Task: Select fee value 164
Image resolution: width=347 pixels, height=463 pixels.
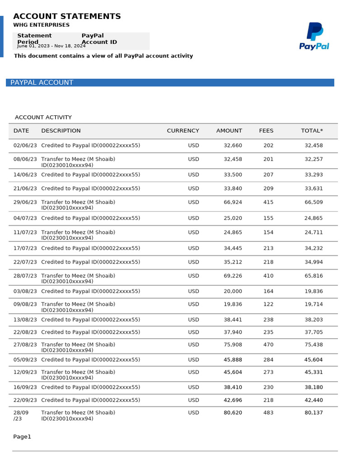Action: 268,291
